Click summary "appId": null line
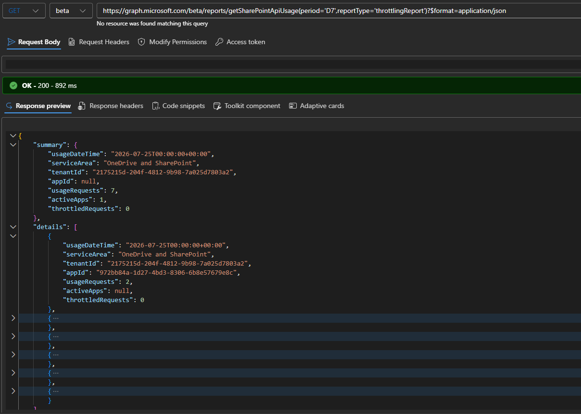 coord(73,182)
